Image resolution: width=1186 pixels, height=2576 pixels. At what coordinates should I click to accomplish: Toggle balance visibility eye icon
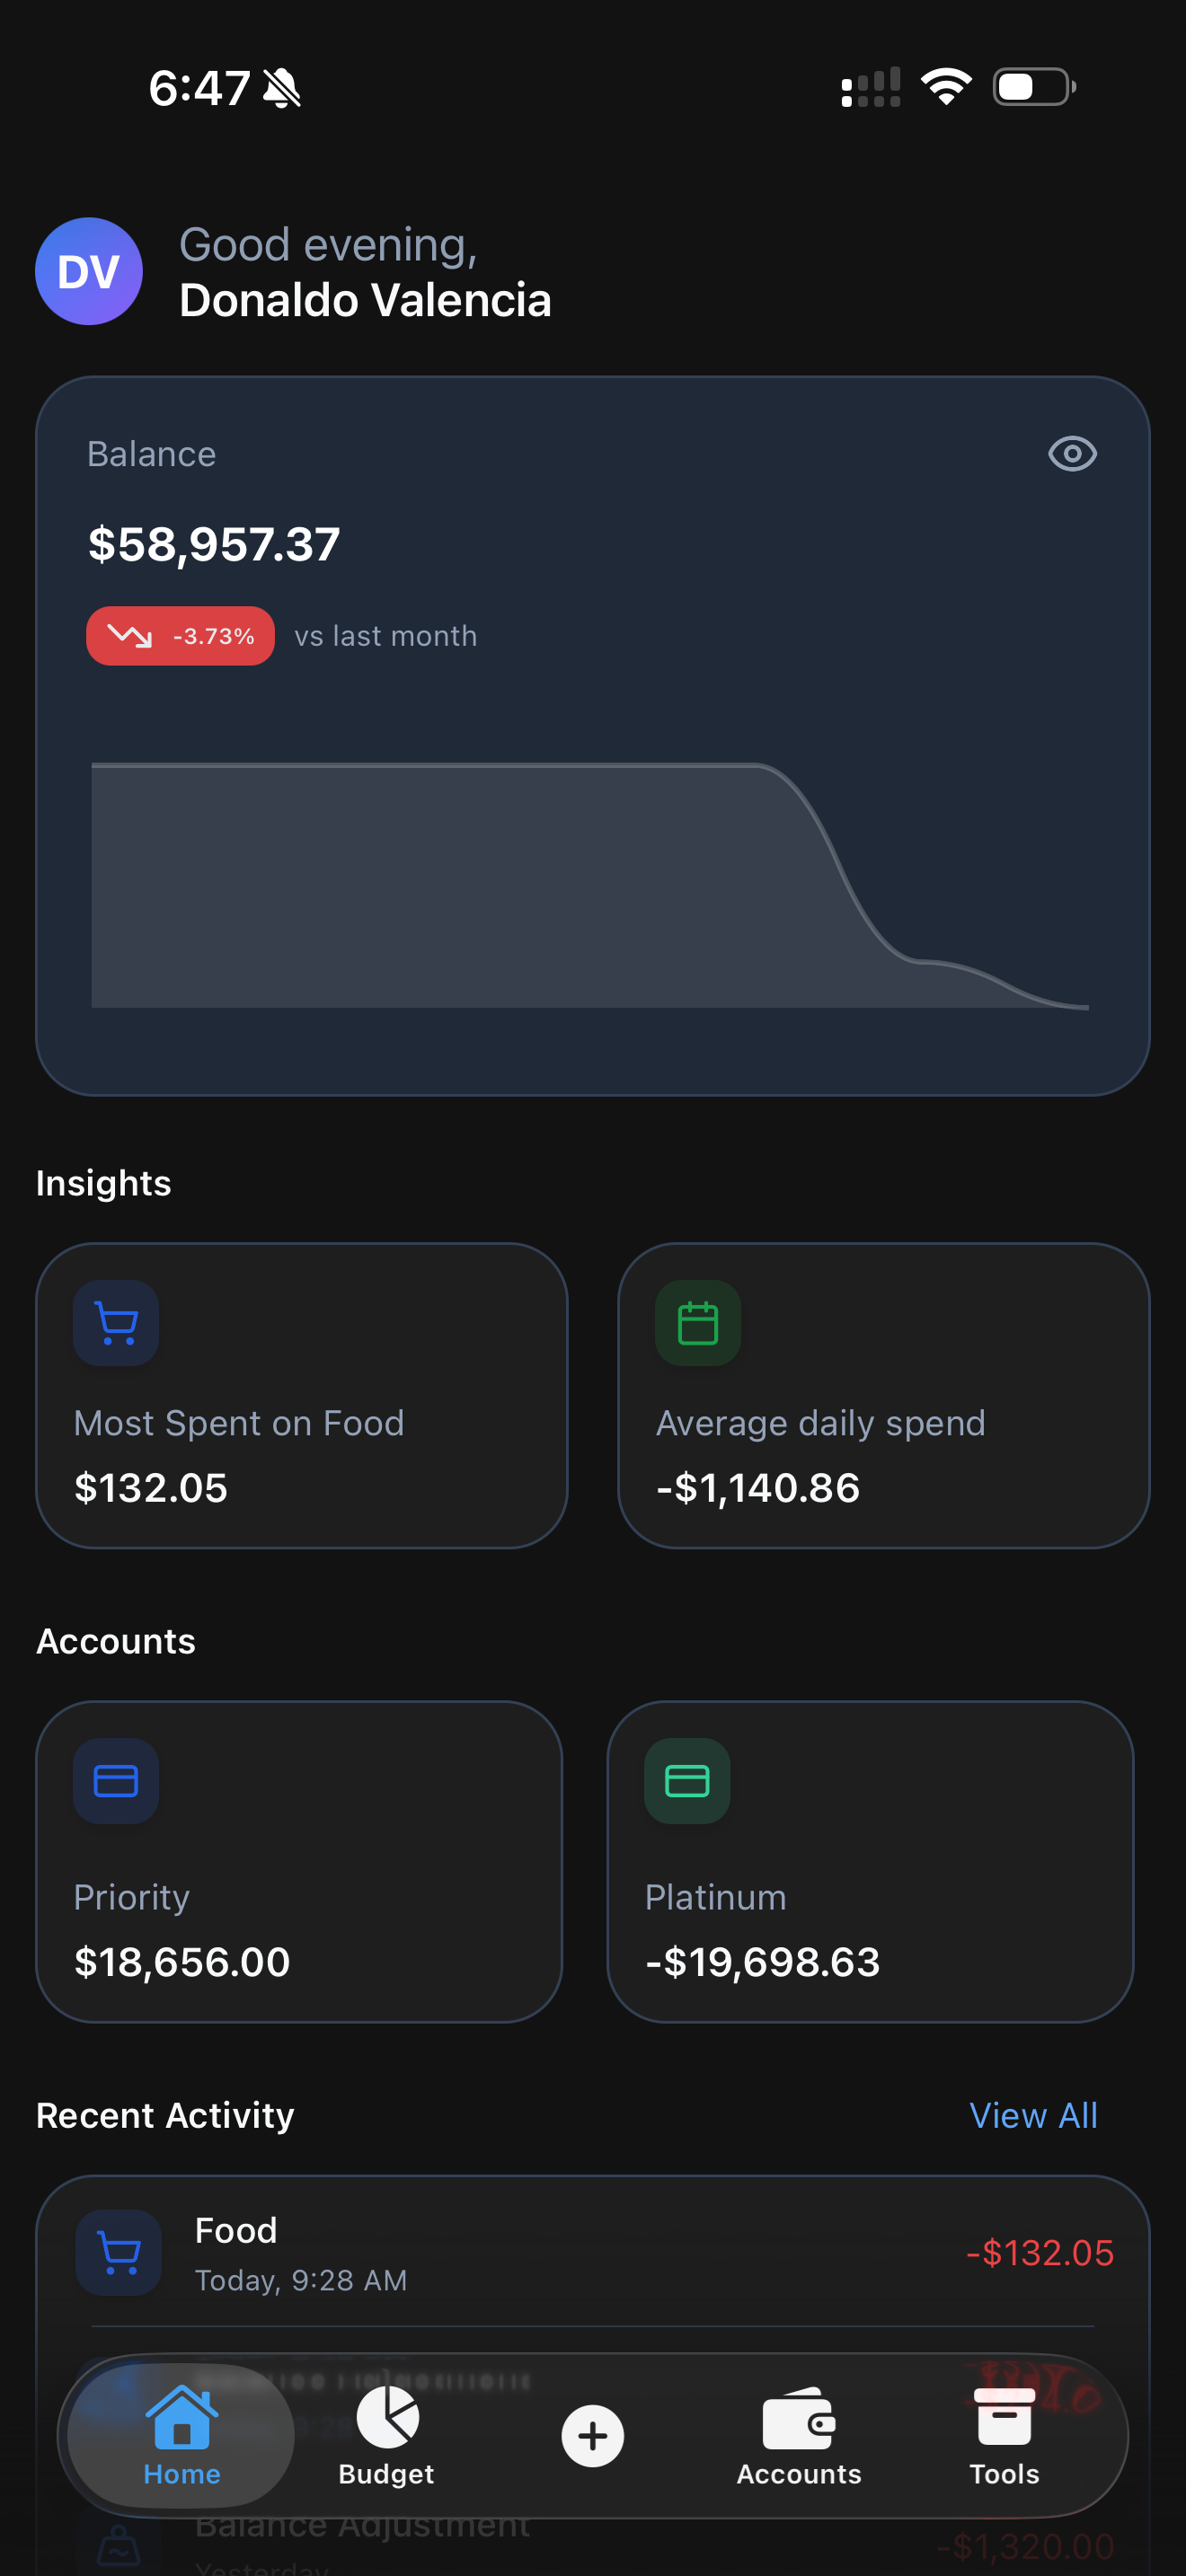point(1072,454)
